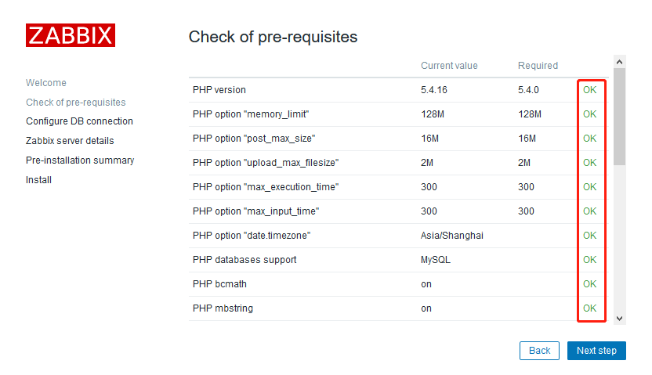Click the PHP version row label
Image resolution: width=652 pixels, height=375 pixels.
click(x=219, y=90)
